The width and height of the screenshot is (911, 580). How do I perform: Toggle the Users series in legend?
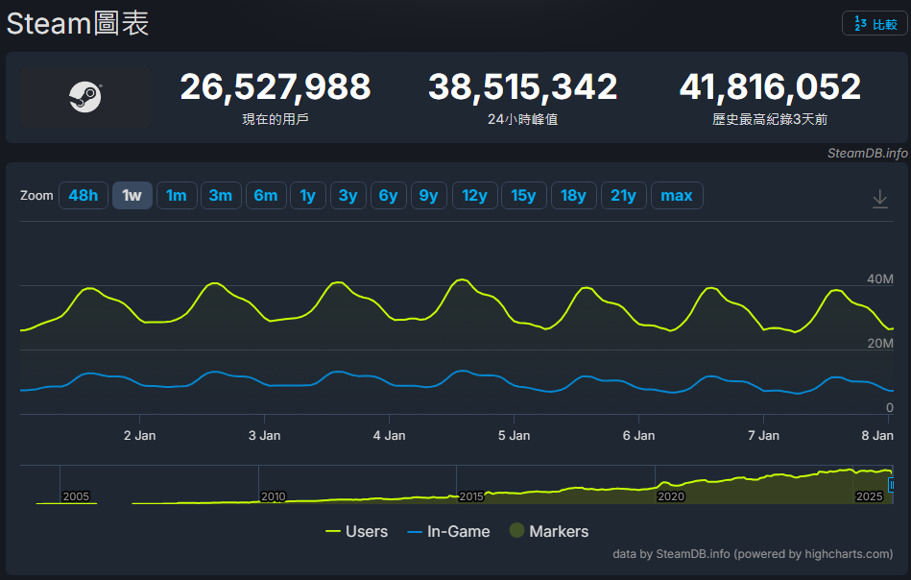356,531
